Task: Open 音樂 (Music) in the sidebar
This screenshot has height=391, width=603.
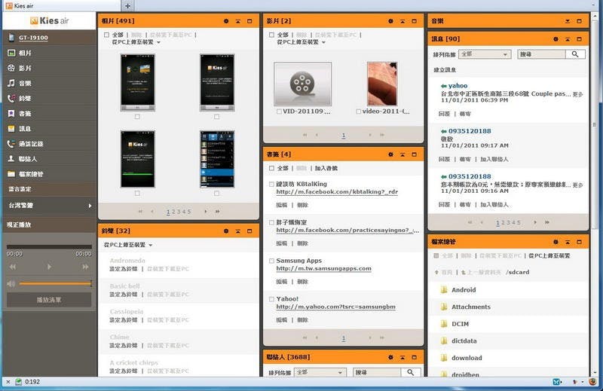Action: [x=25, y=84]
